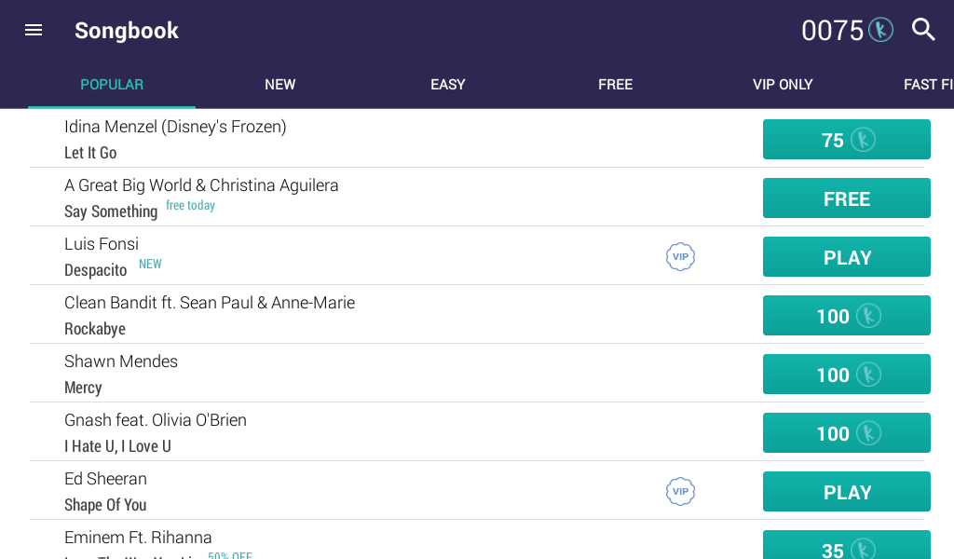Tap the search magnifier icon
Image resolution: width=954 pixels, height=559 pixels.
click(x=923, y=30)
